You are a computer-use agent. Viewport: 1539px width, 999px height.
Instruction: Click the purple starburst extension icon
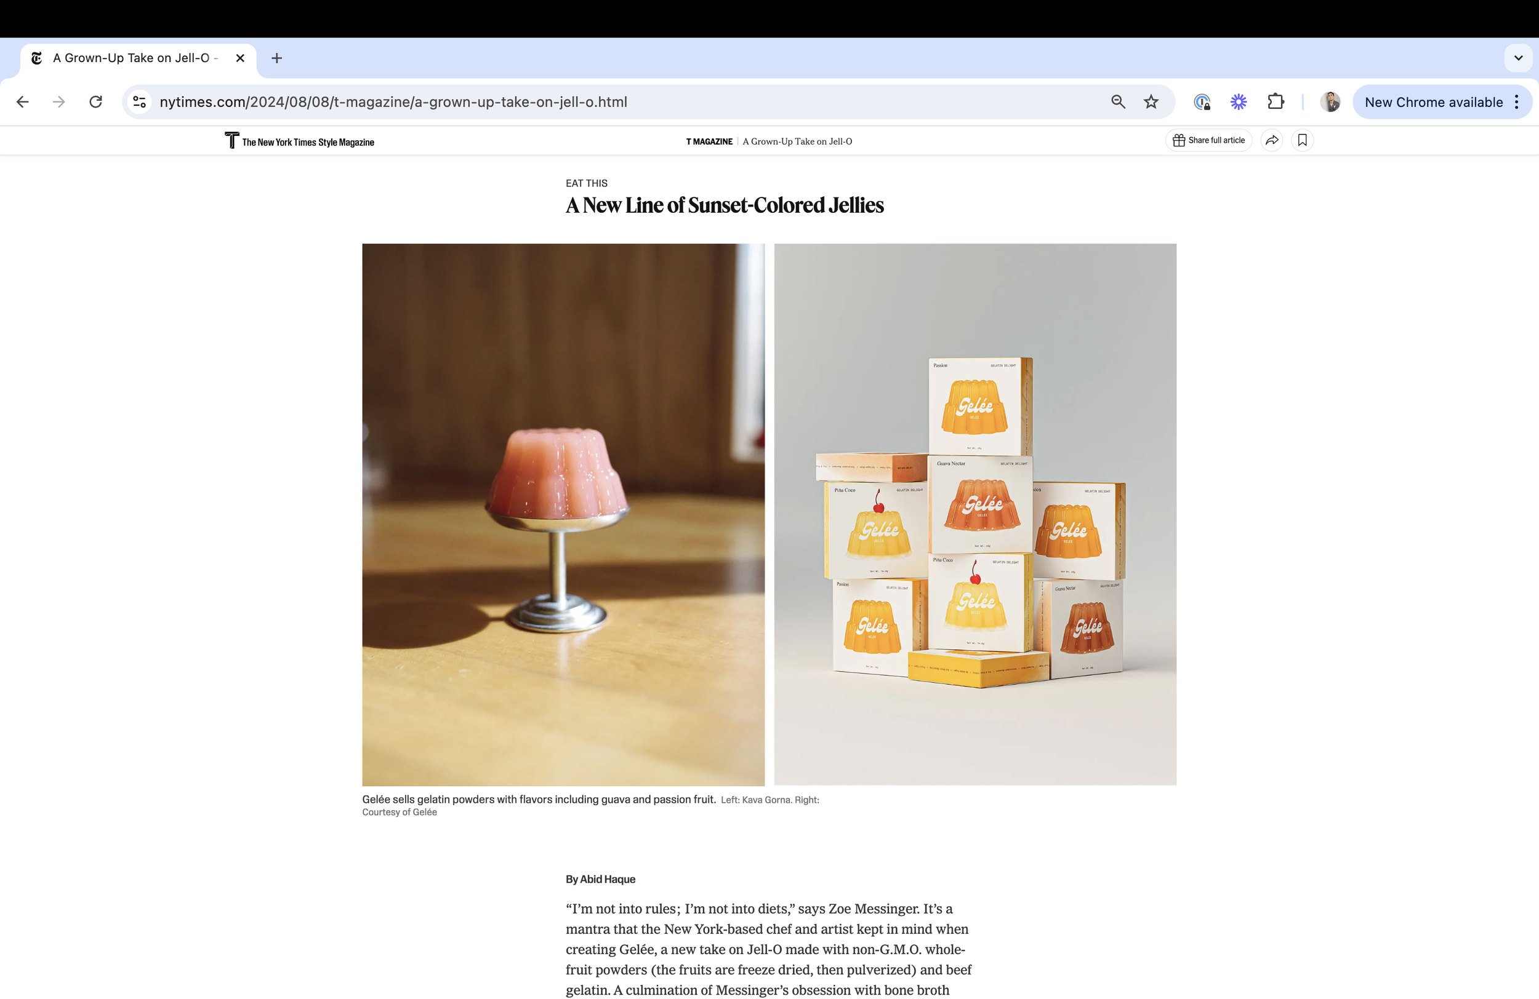tap(1239, 102)
